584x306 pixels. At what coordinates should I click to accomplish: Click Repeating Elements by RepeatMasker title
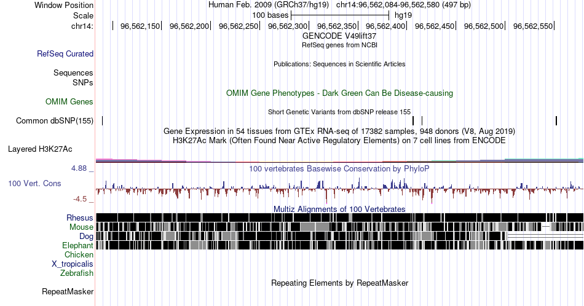pyautogui.click(x=339, y=283)
